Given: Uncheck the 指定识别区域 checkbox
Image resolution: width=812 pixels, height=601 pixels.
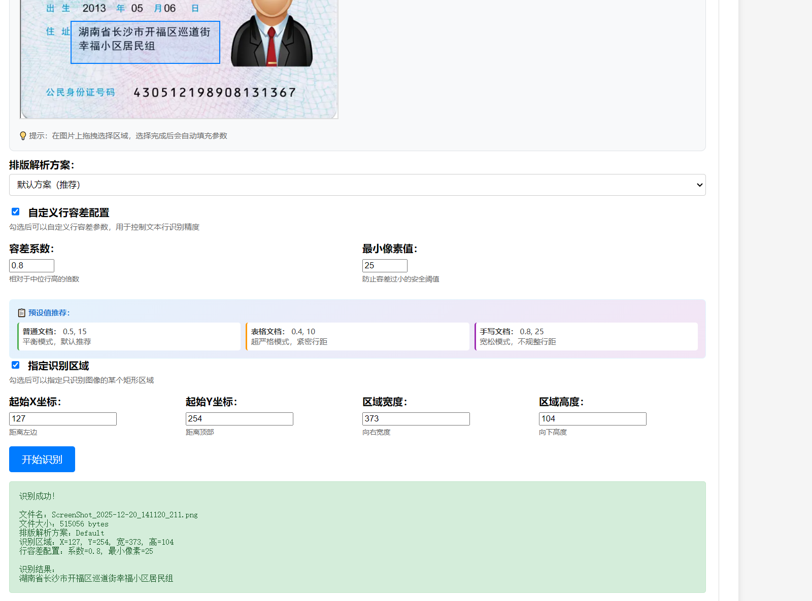Looking at the screenshot, I should [16, 365].
